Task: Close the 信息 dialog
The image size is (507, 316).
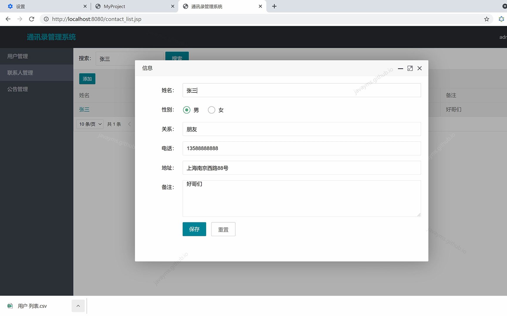Action: (x=420, y=68)
